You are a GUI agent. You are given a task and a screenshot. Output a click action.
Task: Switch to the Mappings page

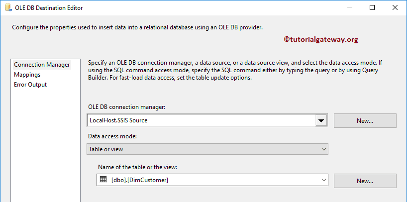click(27, 75)
